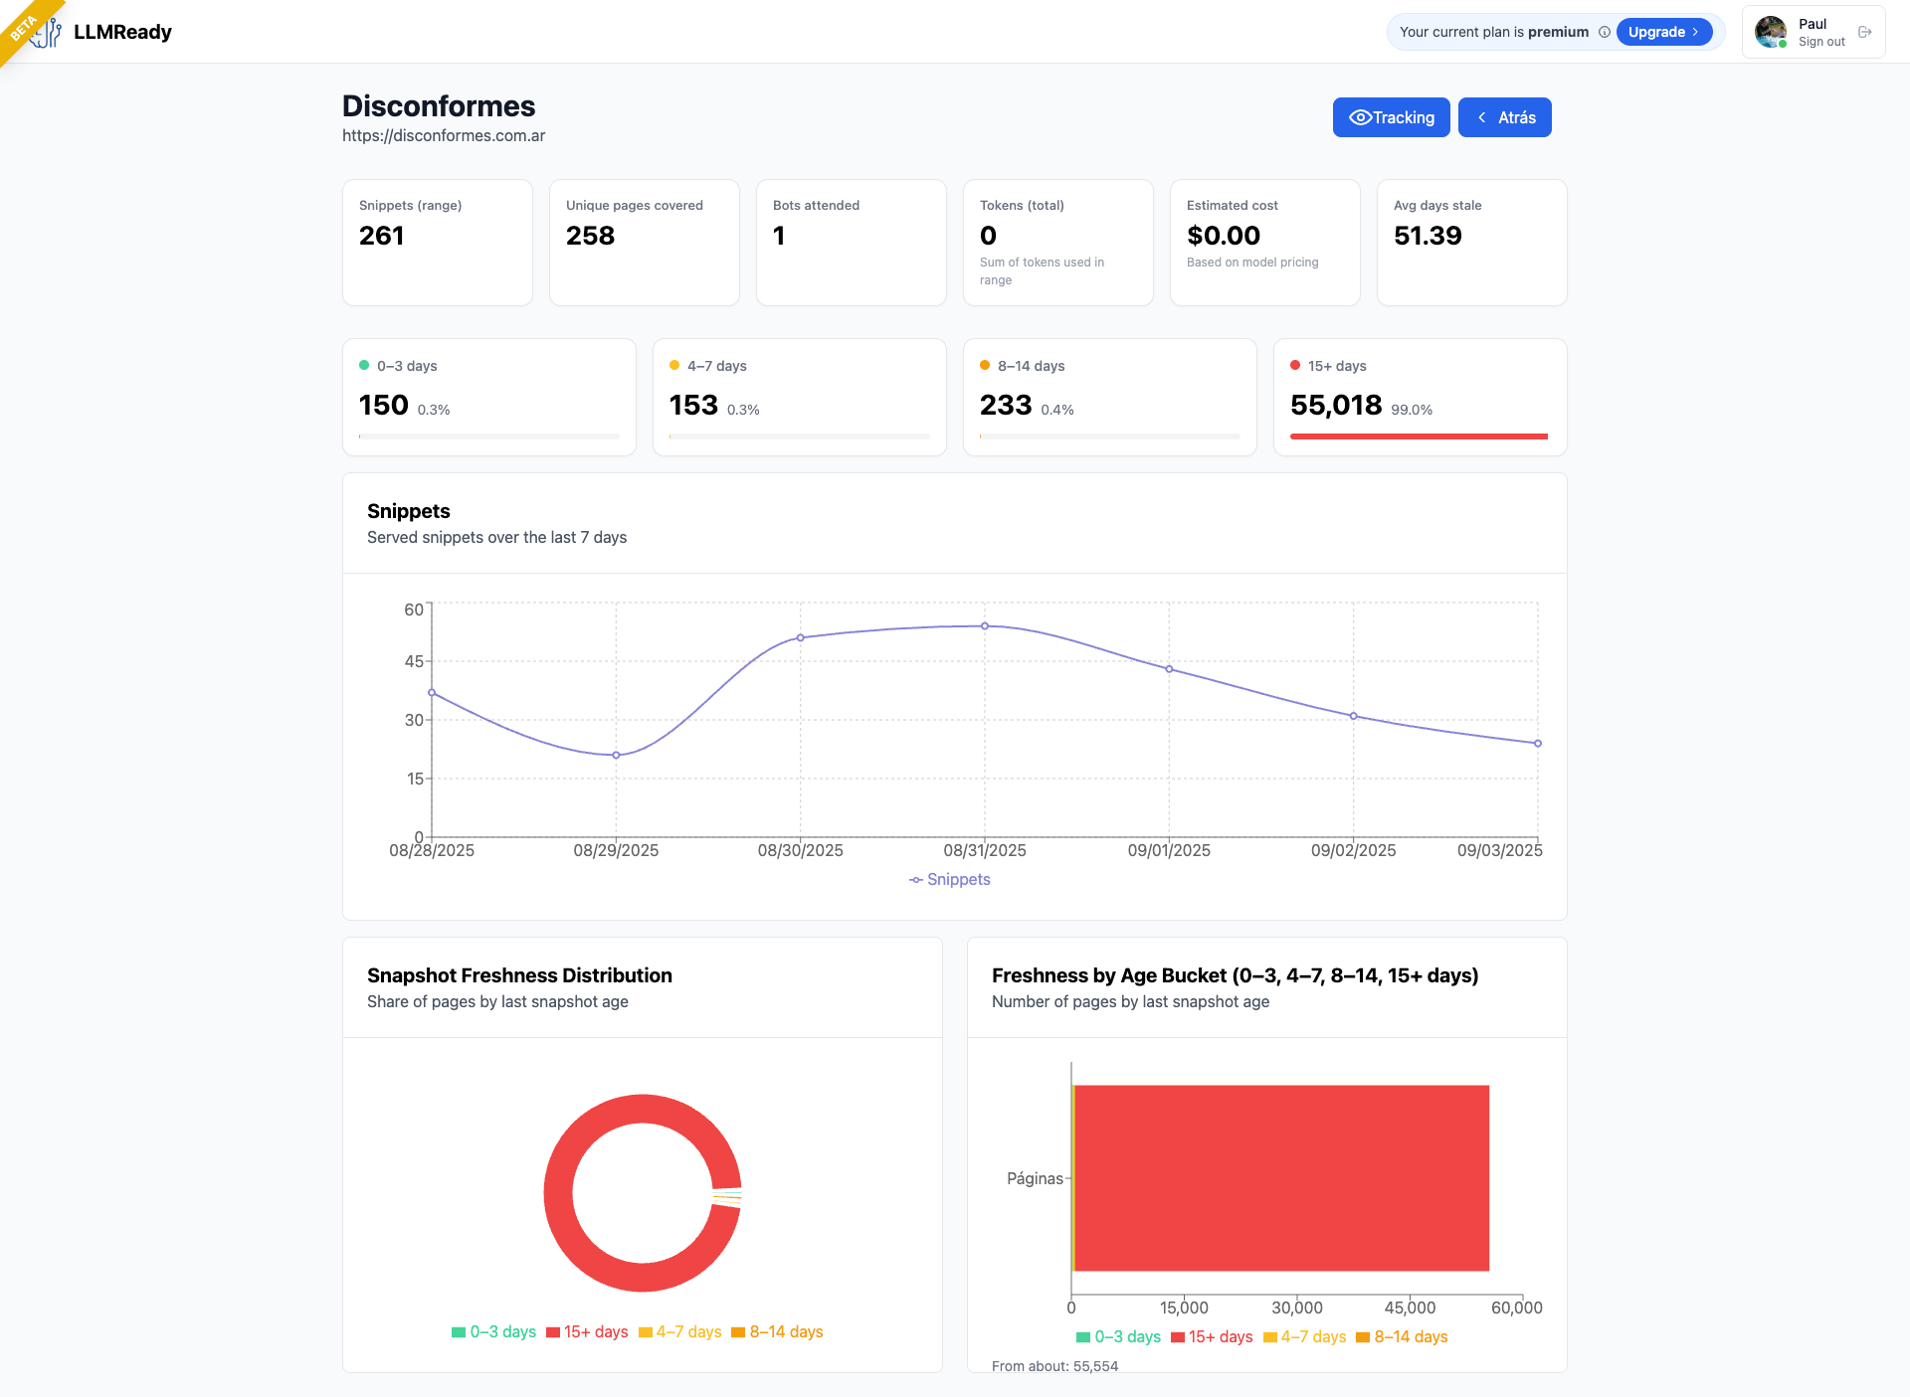Click the BETA corner ribbon

(x=22, y=28)
